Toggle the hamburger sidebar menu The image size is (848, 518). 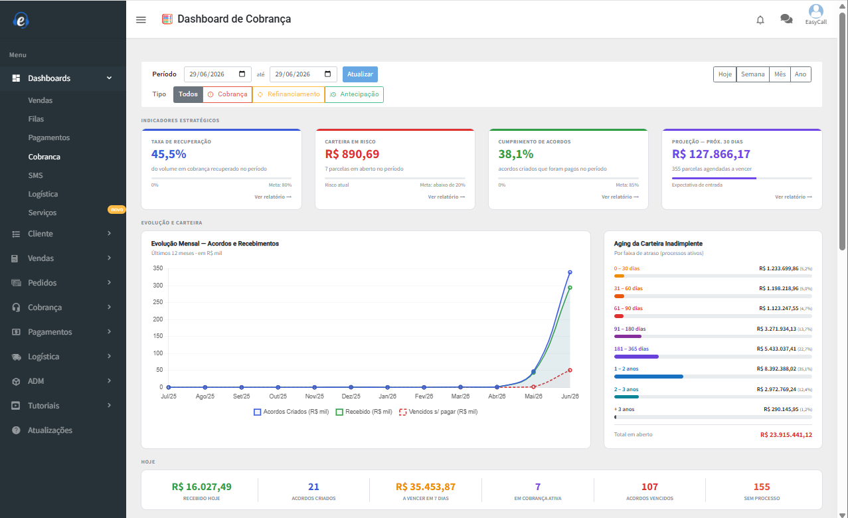pos(141,19)
